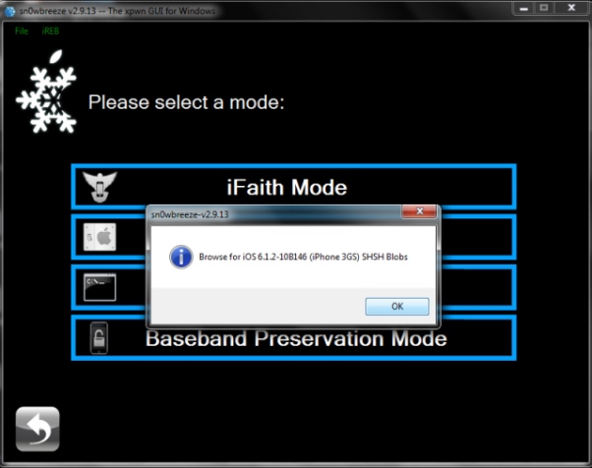Click the blue information icon in dialog
The height and width of the screenshot is (468, 592).
pos(181,257)
